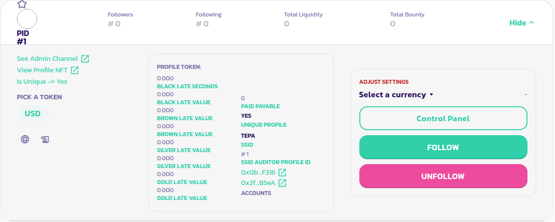The image size is (555, 222).
Task: Open the Select a currency dropdown
Action: (396, 95)
